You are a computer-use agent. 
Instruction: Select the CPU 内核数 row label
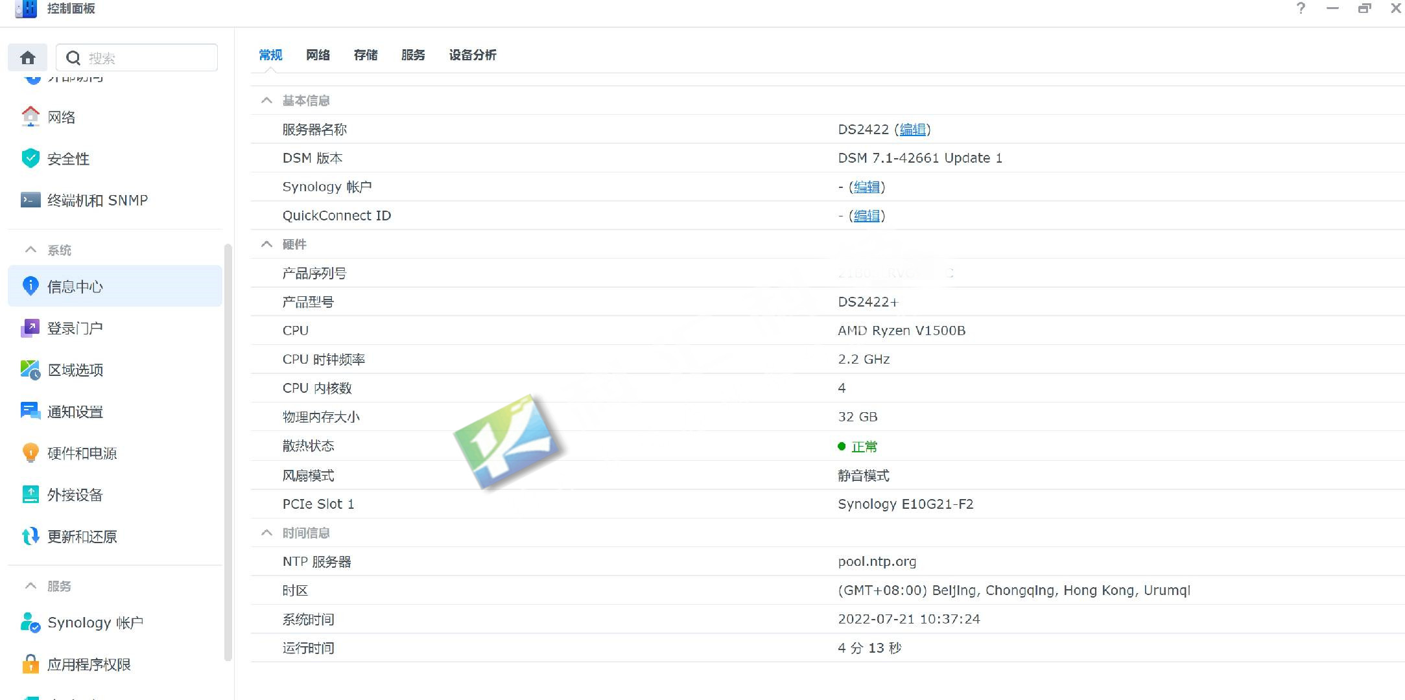(x=317, y=388)
